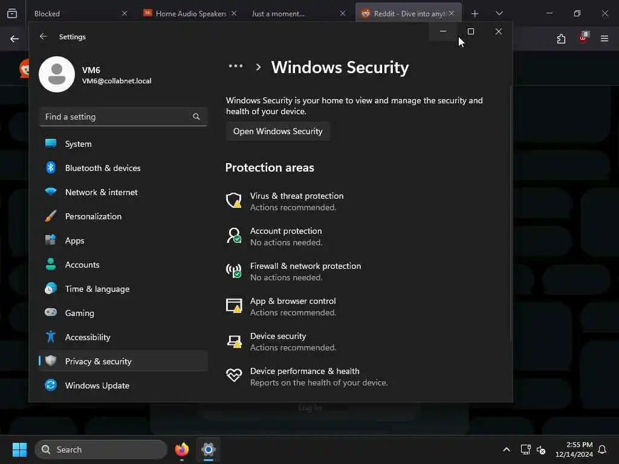The width and height of the screenshot is (619, 464).
Task: Select Network & internet in sidebar
Action: 123,192
